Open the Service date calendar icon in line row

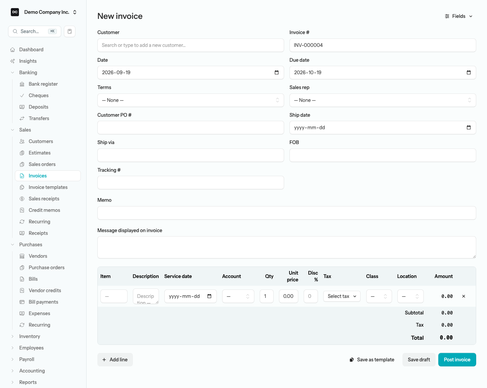coord(209,296)
